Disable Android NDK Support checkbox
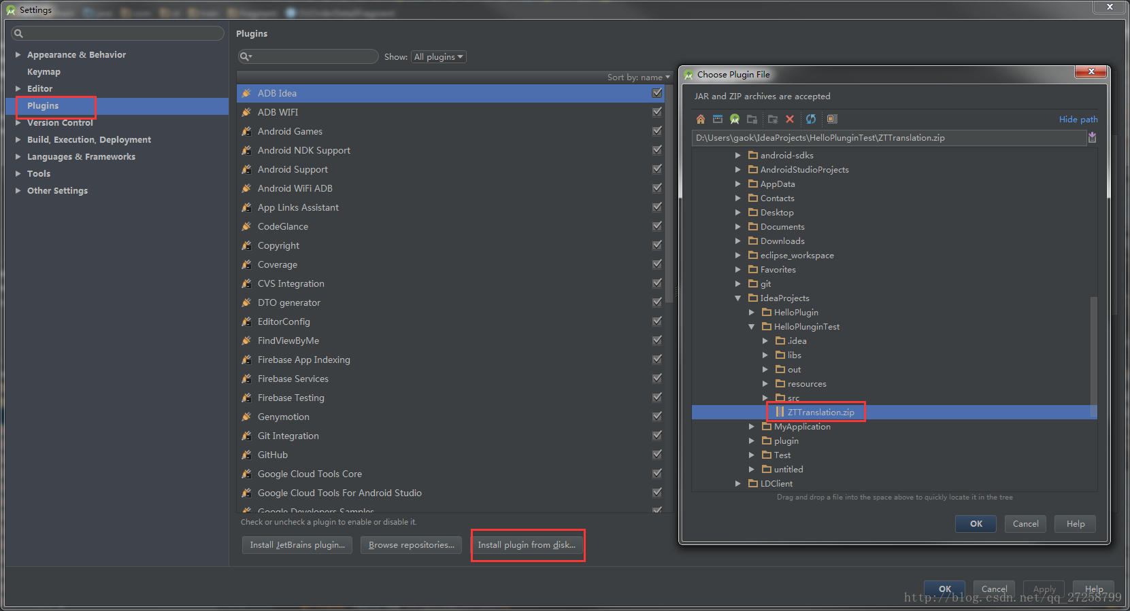 (657, 150)
